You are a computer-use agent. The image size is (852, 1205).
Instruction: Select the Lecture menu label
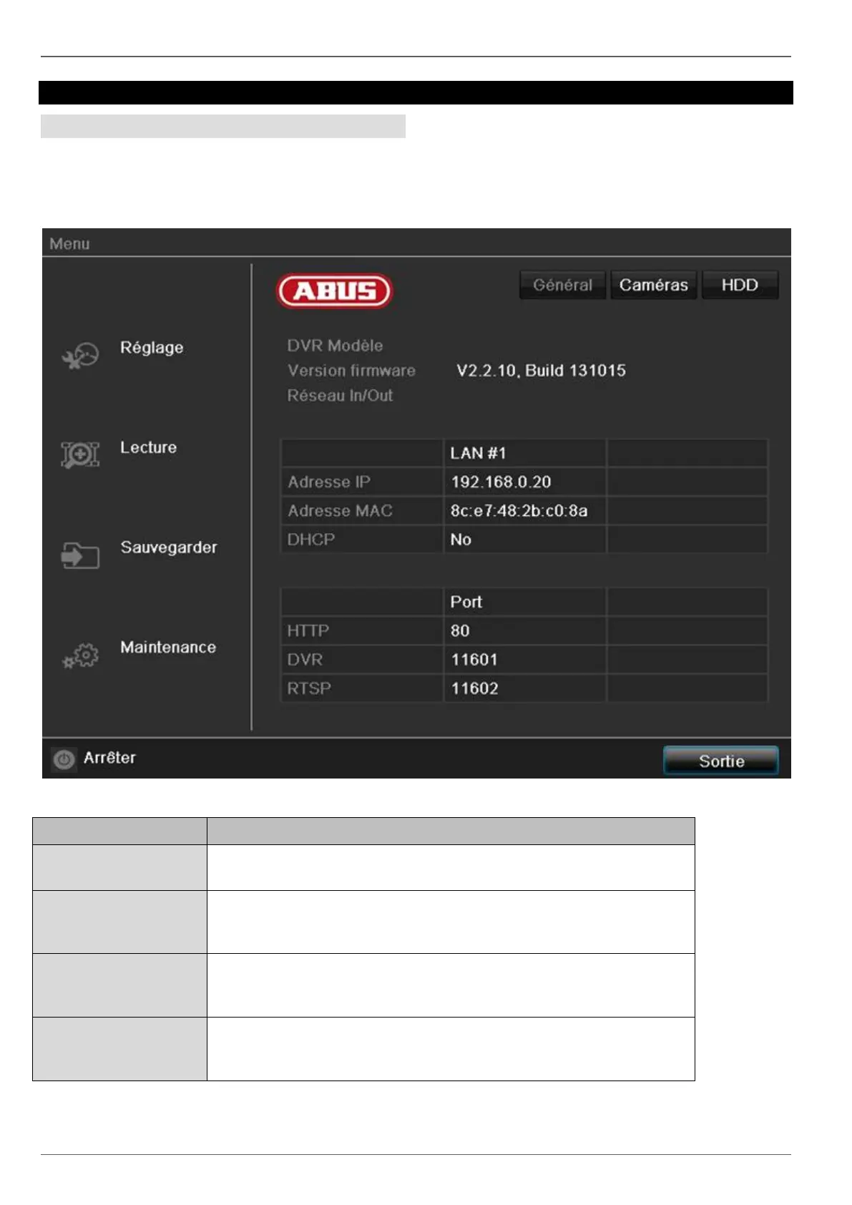click(x=148, y=447)
